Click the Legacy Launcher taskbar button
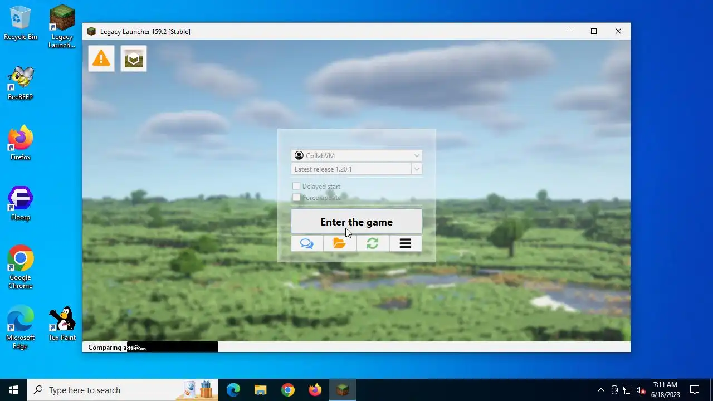The width and height of the screenshot is (713, 401). point(343,390)
